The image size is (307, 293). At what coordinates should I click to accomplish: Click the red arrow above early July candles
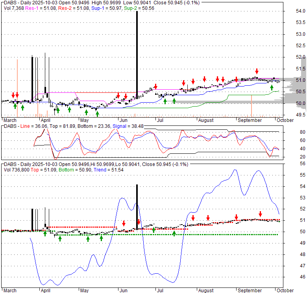156,87
